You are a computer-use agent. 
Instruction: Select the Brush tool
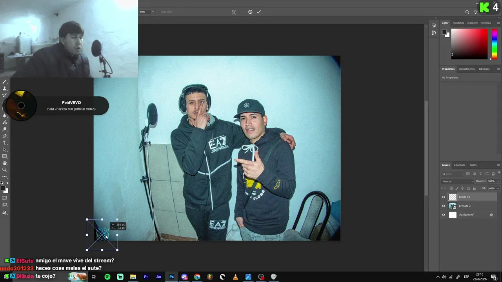tap(5, 82)
